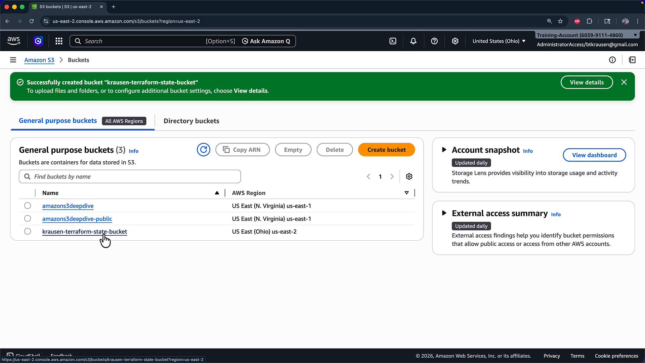Click the Create bucket button
This screenshot has height=363, width=645.
tap(386, 150)
